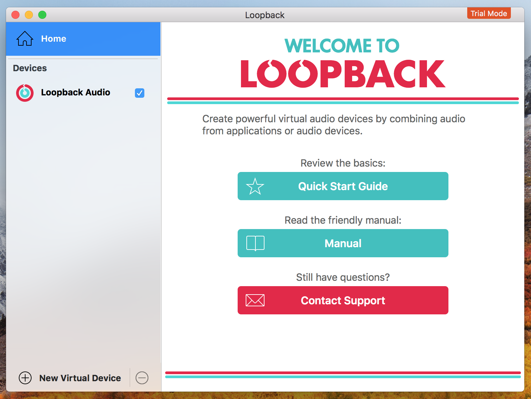Click the 'Read the friendly manual:' text
This screenshot has width=531, height=399.
343,220
